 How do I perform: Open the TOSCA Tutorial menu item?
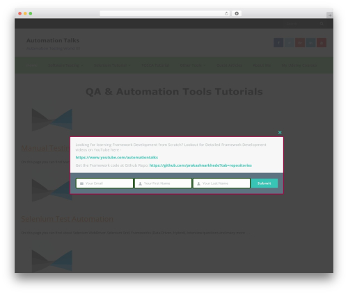tap(155, 65)
